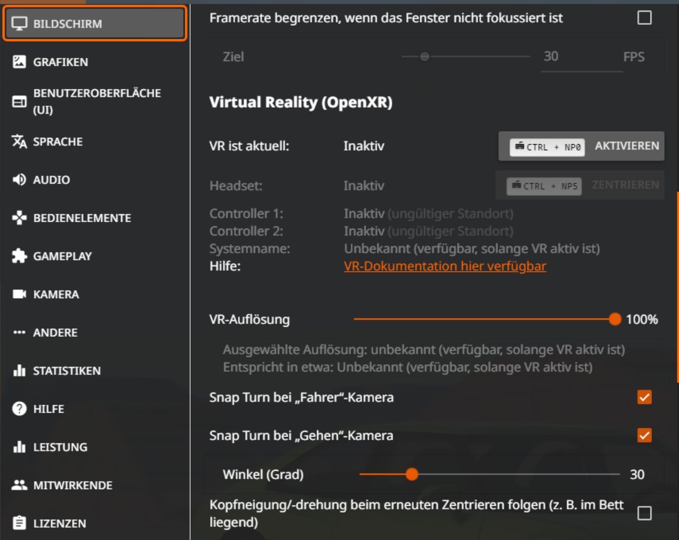Click the Grafiken picture icon
Screen dimensions: 679x540
coord(19,62)
